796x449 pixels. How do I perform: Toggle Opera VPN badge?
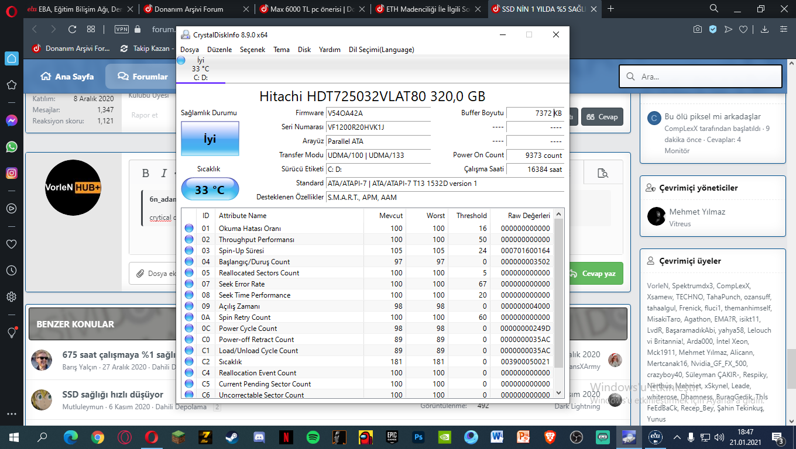click(122, 29)
